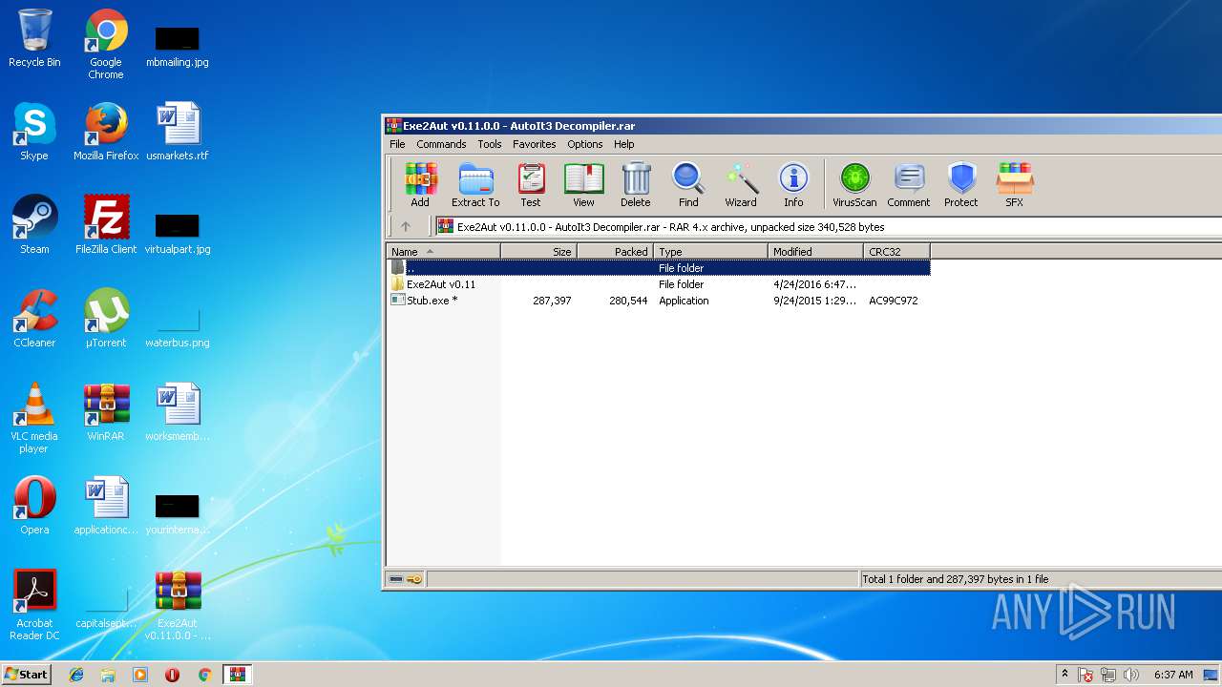Click the View file icon
Image resolution: width=1222 pixels, height=687 pixels.
pos(583,184)
